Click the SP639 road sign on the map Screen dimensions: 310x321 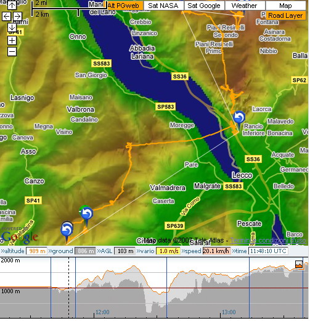click(175, 226)
